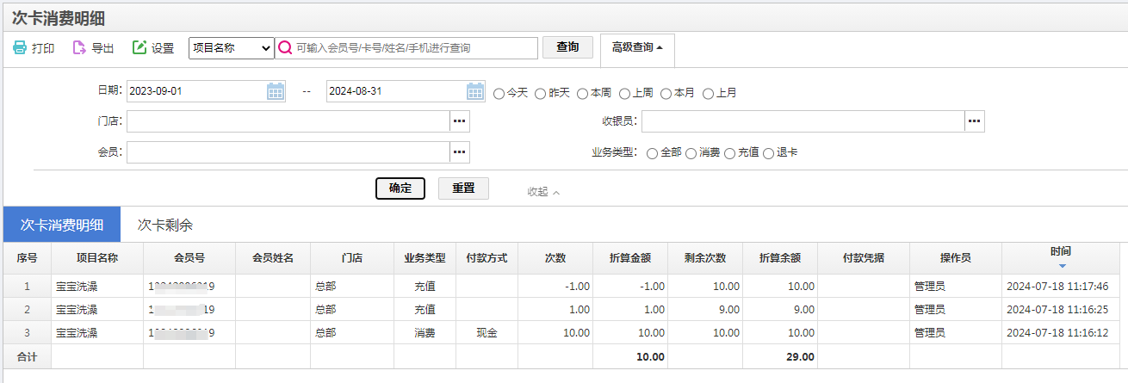Click the 业务类型 column header
Screen dimensions: 1128x383
pos(425,258)
